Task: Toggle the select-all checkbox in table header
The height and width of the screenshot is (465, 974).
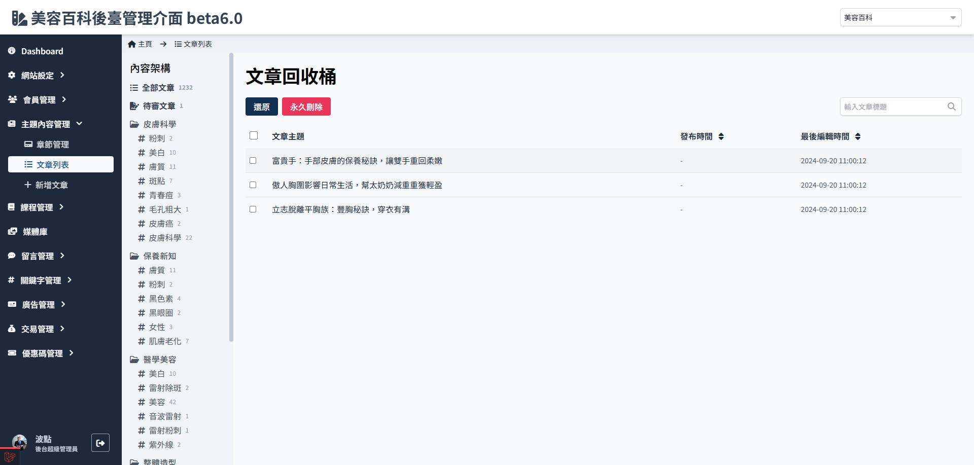Action: (254, 135)
